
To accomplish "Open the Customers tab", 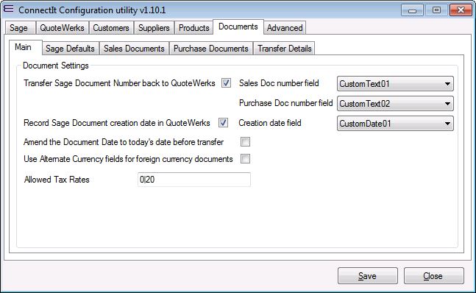I will pyautogui.click(x=111, y=28).
